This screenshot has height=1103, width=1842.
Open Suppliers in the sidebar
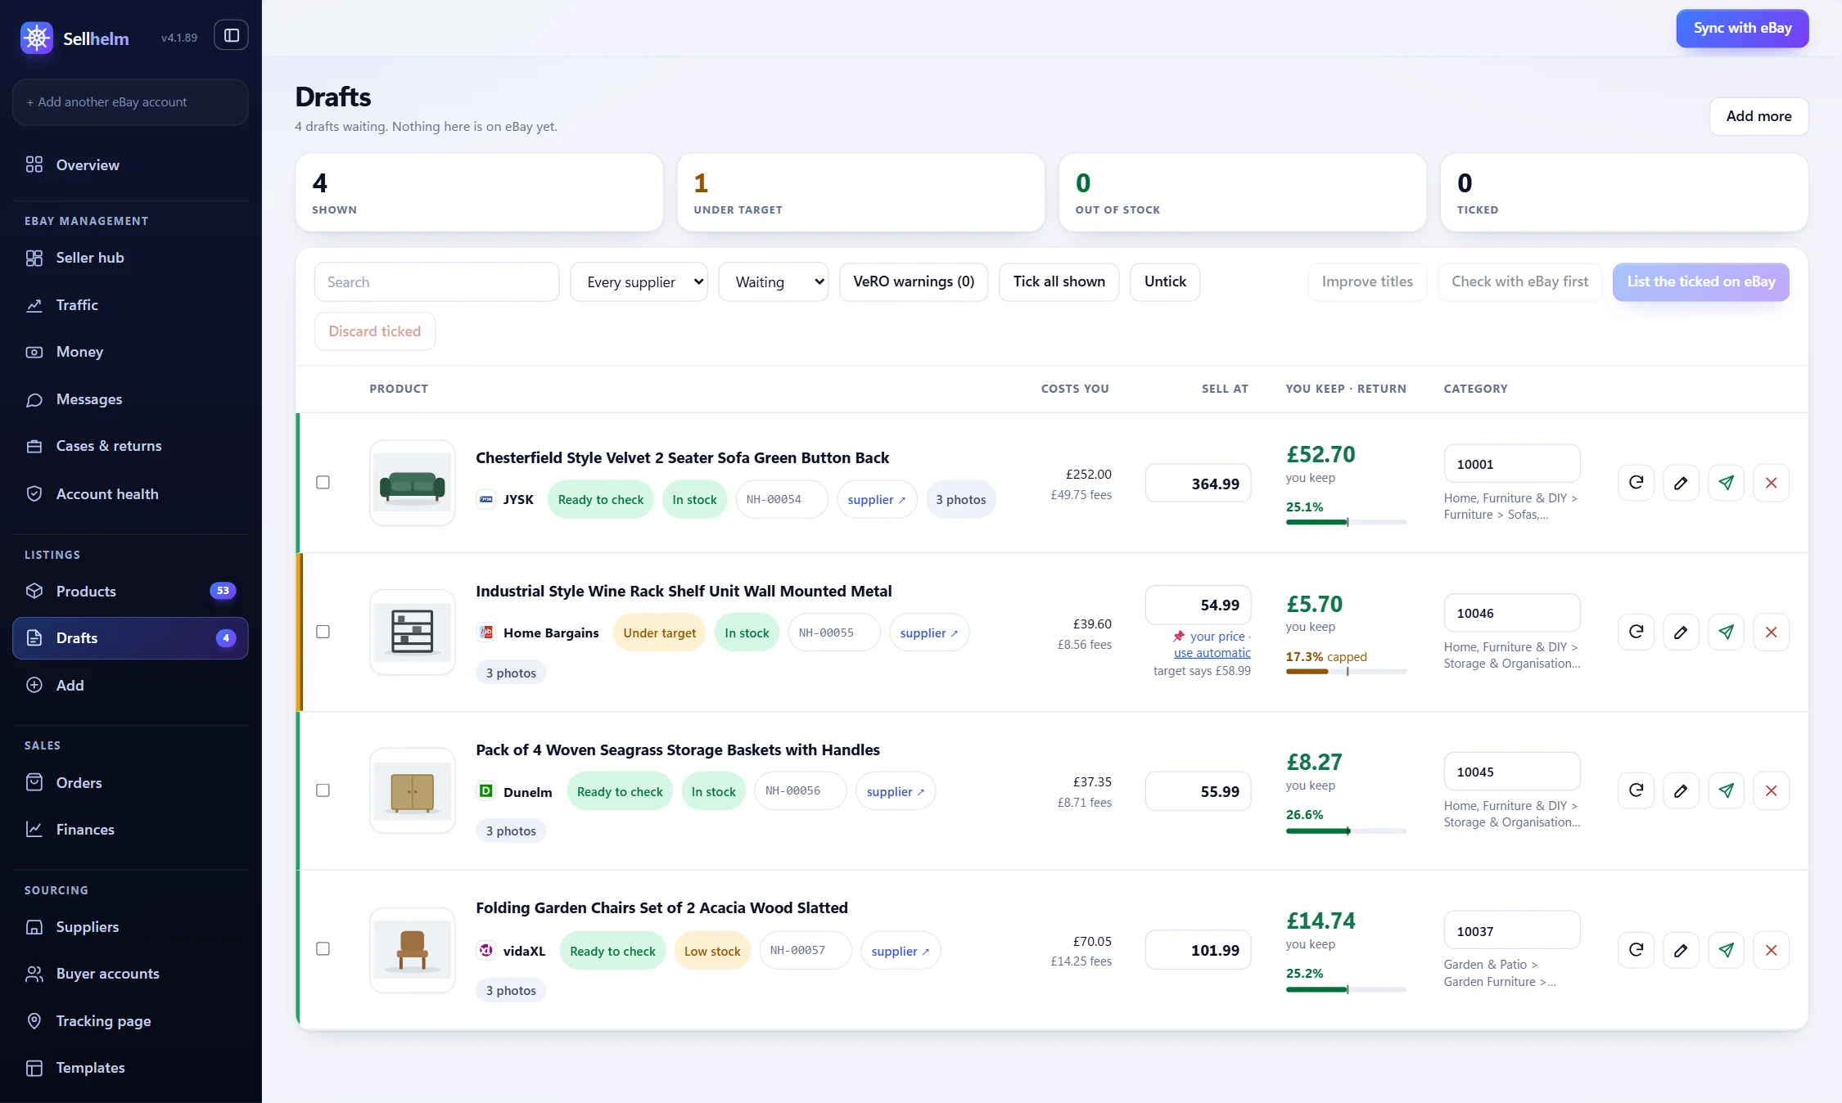point(130,926)
